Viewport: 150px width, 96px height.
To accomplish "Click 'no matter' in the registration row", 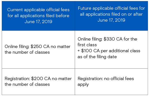I will tap(62, 79).
